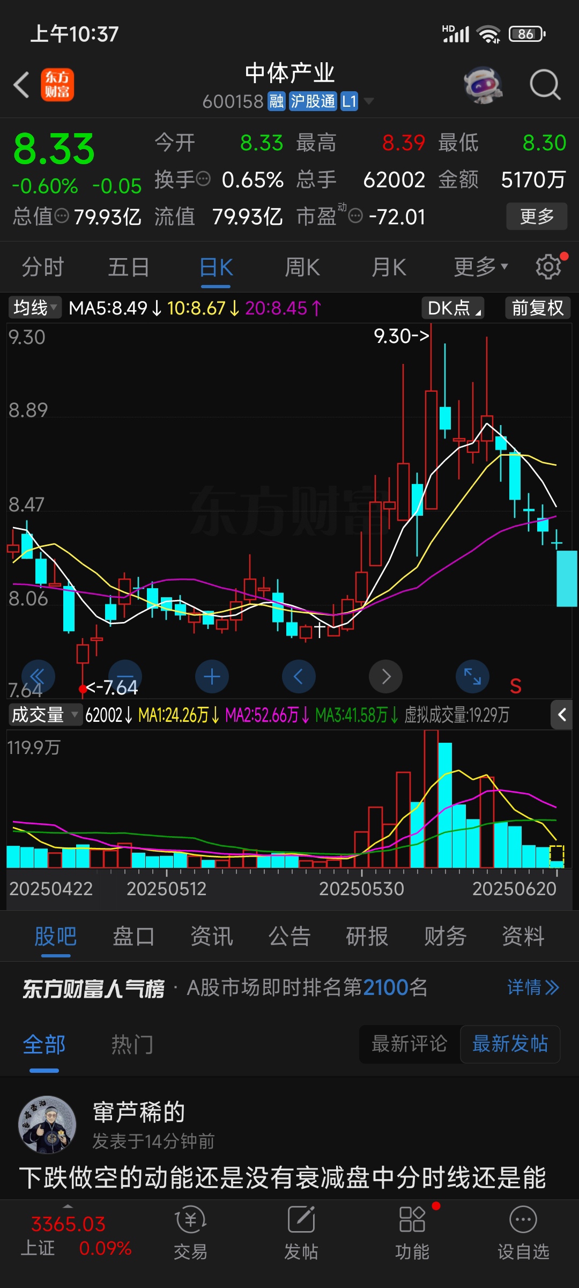Image resolution: width=579 pixels, height=1288 pixels.
Task: Move chart left with blue arrow
Action: [x=299, y=676]
